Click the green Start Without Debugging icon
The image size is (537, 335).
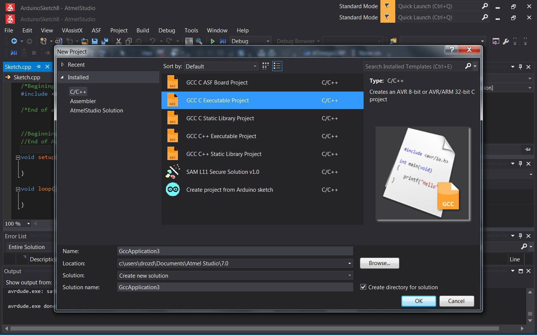pos(213,41)
